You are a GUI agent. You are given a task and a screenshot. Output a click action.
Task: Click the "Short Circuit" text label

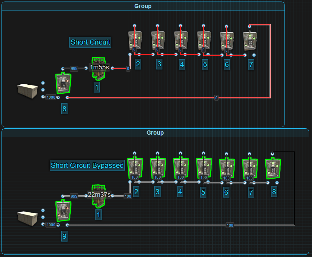pos(90,42)
